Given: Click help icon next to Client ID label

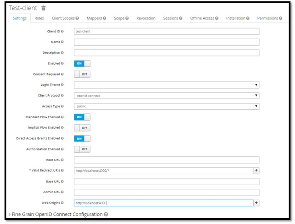Looking at the screenshot, I should [62, 32].
